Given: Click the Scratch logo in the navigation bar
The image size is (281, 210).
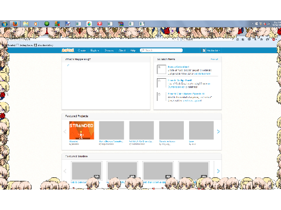Looking at the screenshot, I should 68,50.
